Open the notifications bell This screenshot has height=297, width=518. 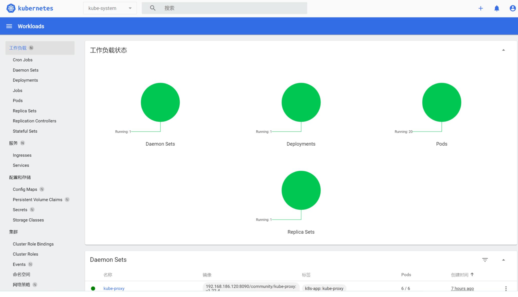[x=496, y=8]
